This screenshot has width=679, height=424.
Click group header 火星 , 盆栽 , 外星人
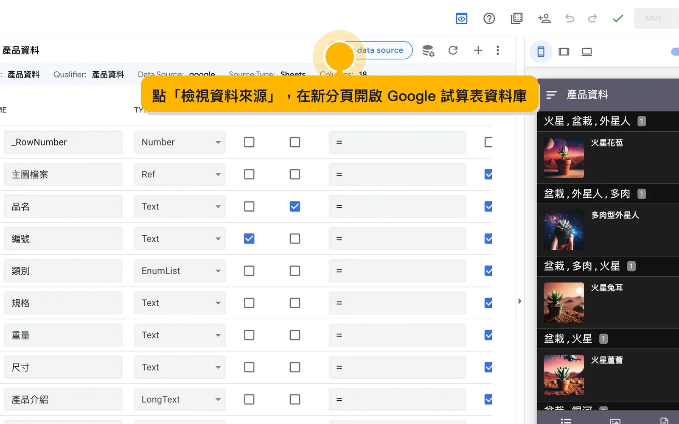(608, 121)
